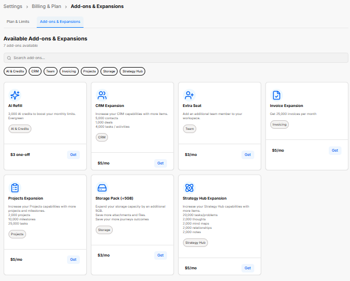Click the search magnifier icon

click(9, 58)
